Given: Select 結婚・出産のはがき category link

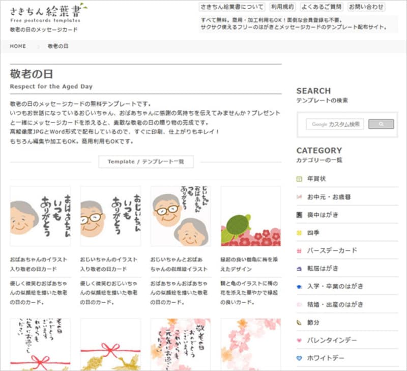Looking at the screenshot, I should 335,304.
